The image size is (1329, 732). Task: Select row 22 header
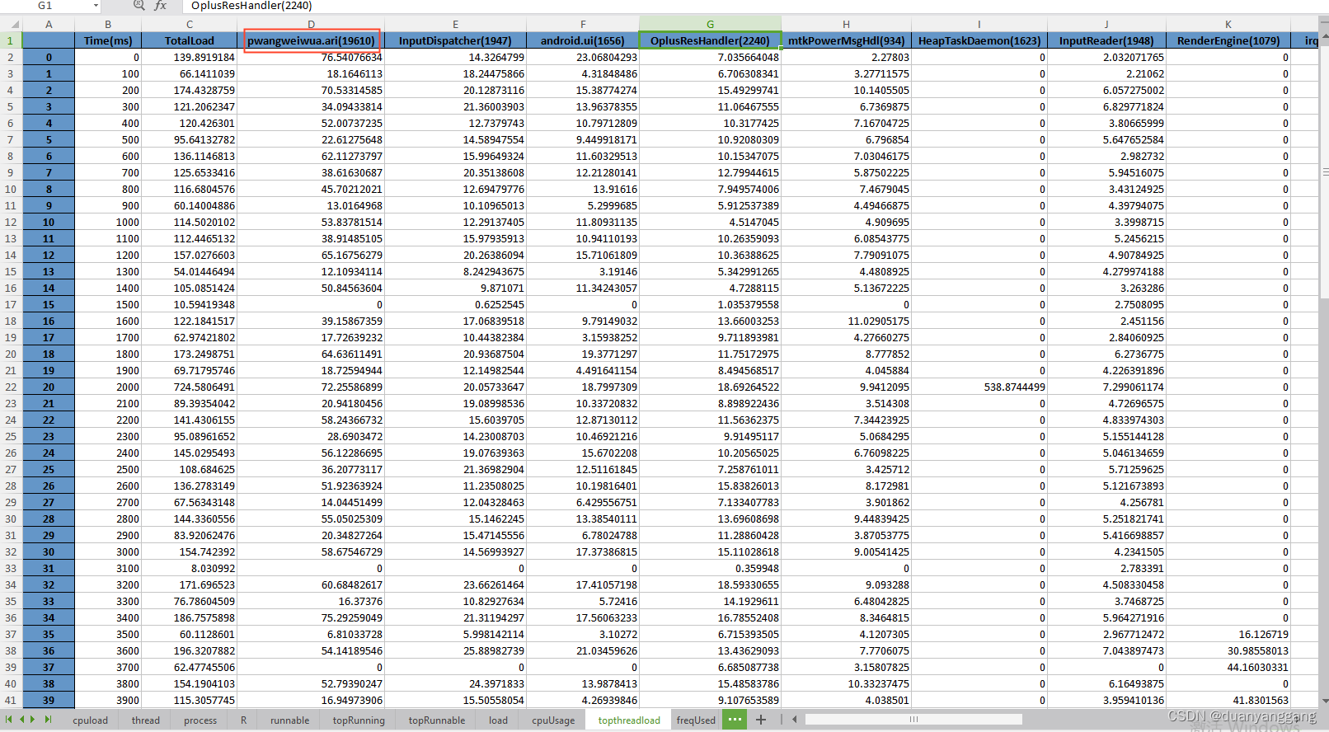pyautogui.click(x=11, y=387)
